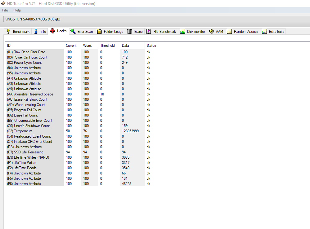Screen dimensions: 310x229
Task: Click the Temperature data value 128853999...
Action: [x=132, y=131]
